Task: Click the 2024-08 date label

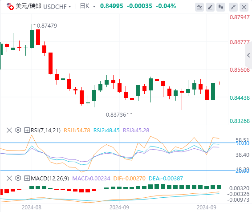Action: (32, 208)
